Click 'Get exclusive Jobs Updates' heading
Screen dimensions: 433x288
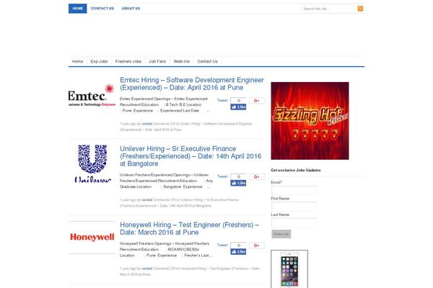pyautogui.click(x=296, y=170)
